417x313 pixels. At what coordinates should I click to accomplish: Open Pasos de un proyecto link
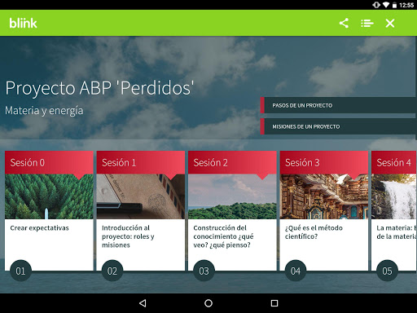[x=338, y=105]
